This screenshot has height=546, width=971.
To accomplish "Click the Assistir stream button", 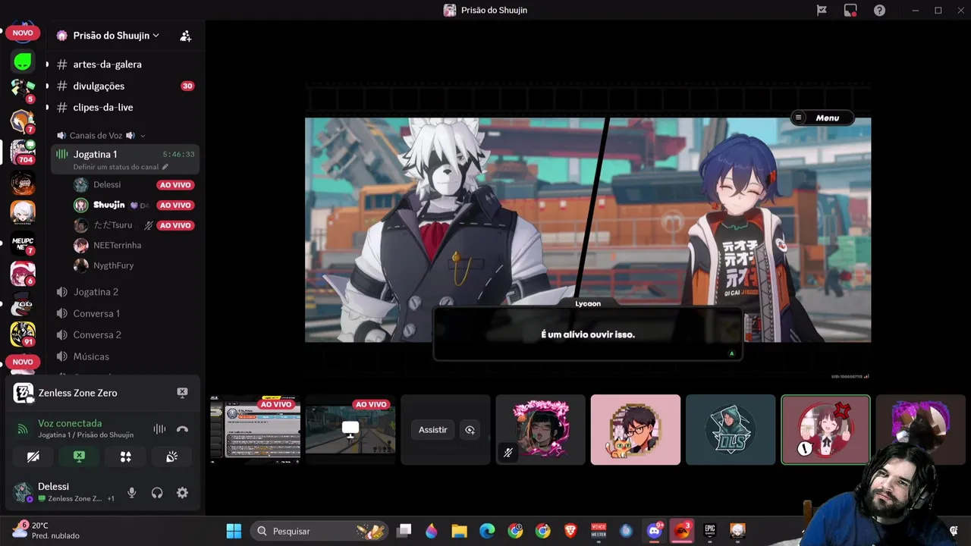I will tap(433, 430).
